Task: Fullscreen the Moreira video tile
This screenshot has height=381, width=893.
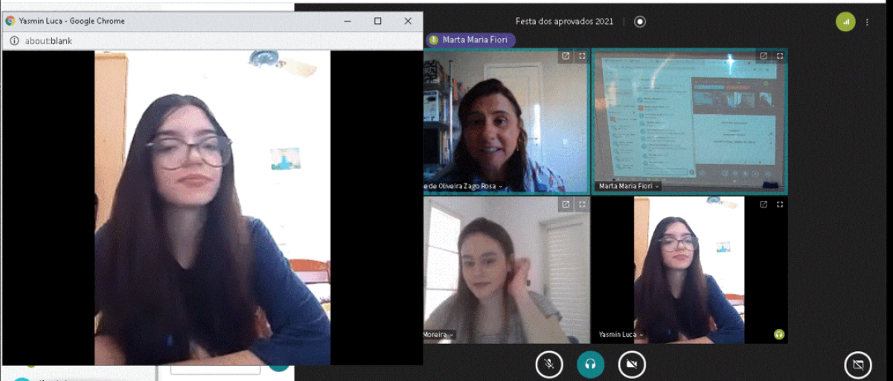Action: click(582, 204)
